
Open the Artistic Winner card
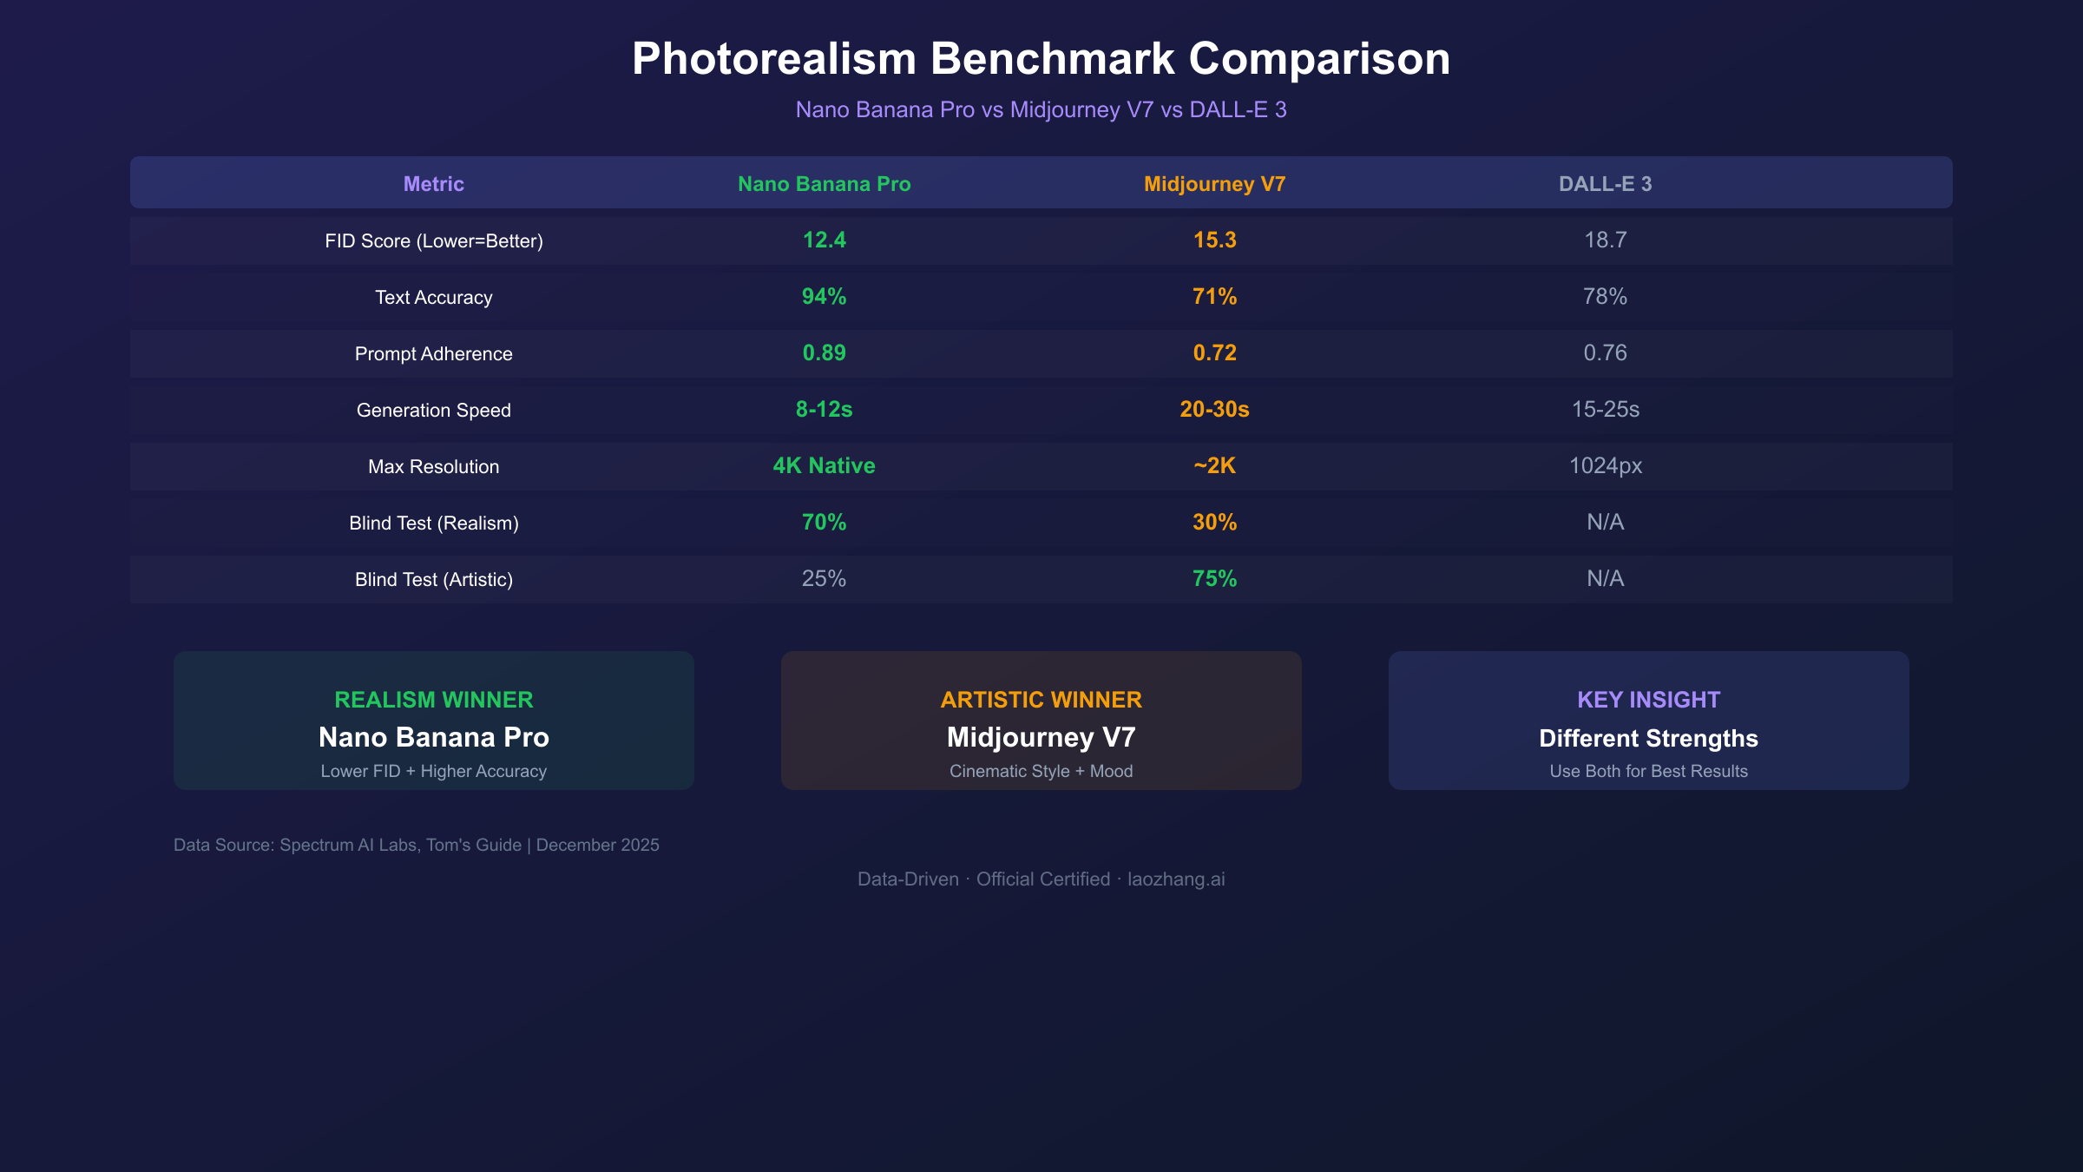pos(1041,721)
